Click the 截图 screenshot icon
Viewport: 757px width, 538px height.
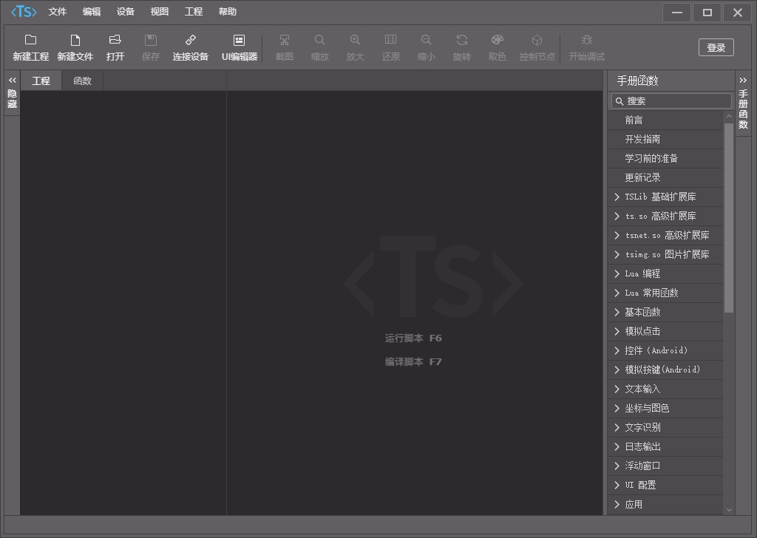coord(284,46)
